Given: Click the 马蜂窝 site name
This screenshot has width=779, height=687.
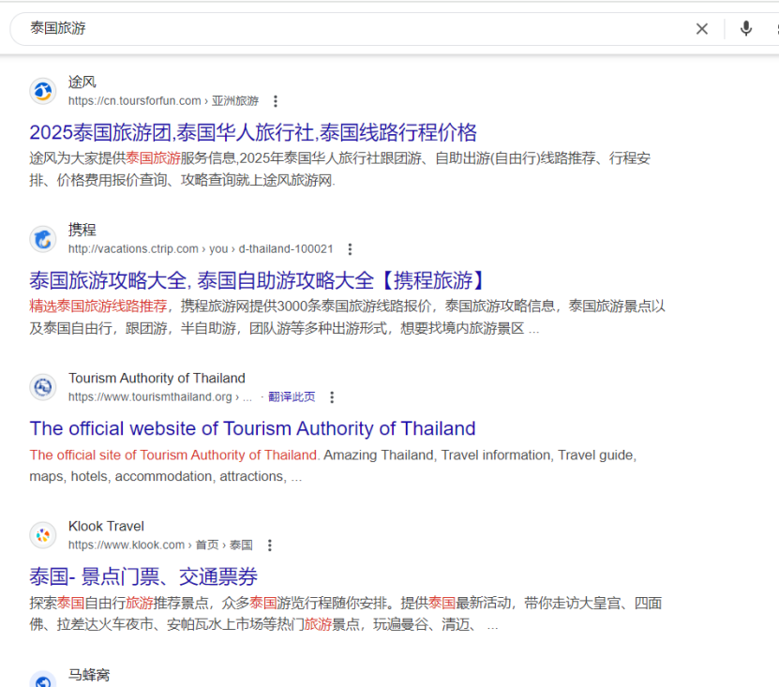Looking at the screenshot, I should click(89, 675).
